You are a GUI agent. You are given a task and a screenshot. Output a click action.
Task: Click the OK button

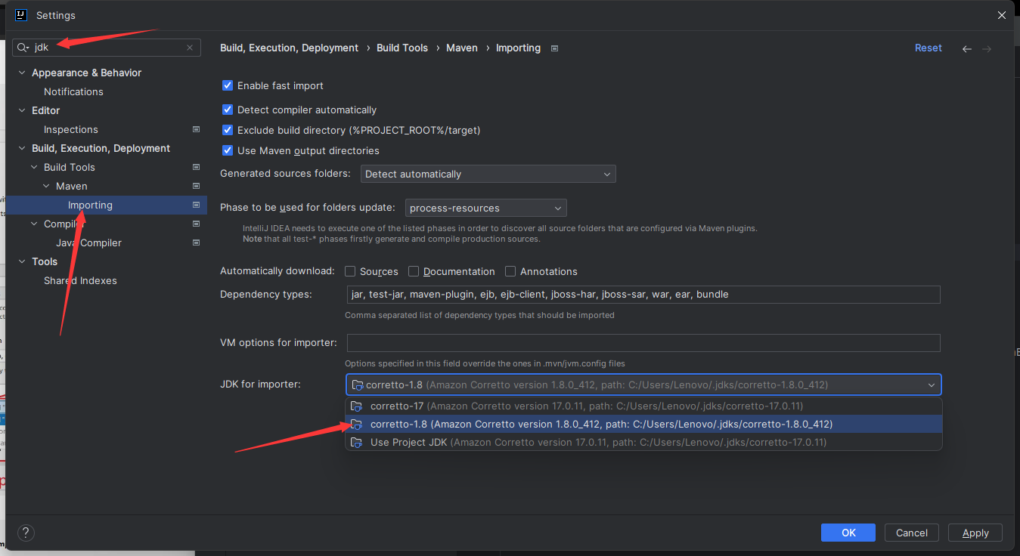pos(848,533)
